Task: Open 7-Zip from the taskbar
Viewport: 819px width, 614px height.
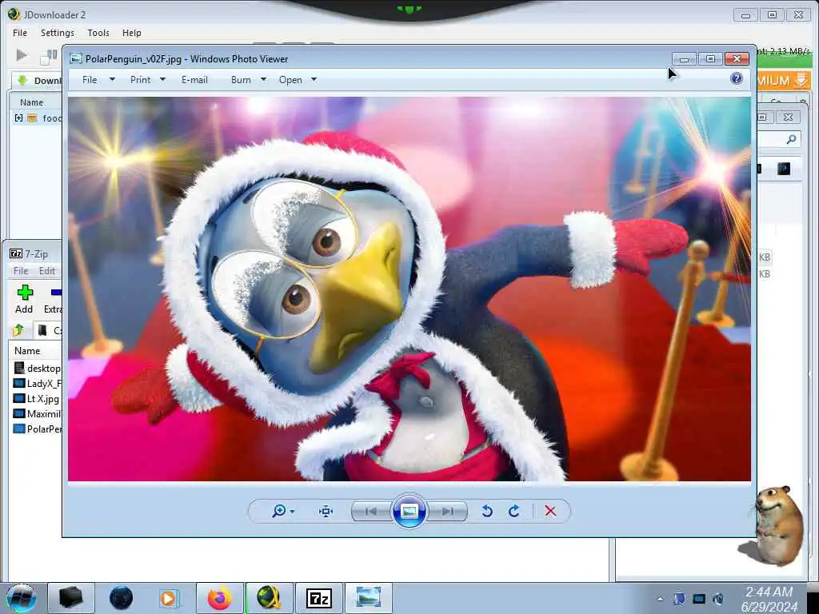Action: click(x=318, y=598)
